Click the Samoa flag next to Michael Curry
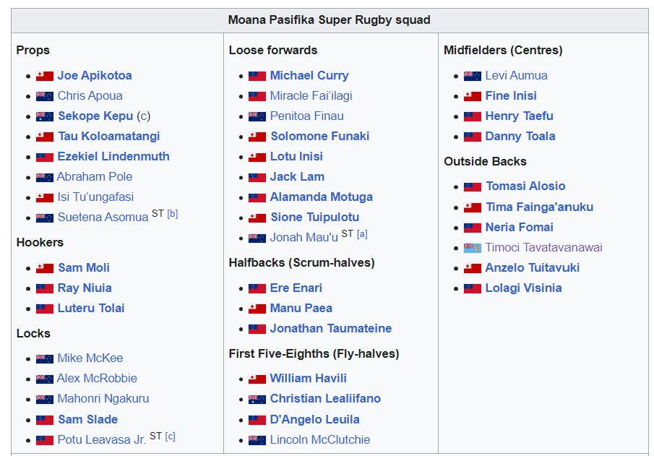Image resolution: width=654 pixels, height=456 pixels. pyautogui.click(x=257, y=76)
